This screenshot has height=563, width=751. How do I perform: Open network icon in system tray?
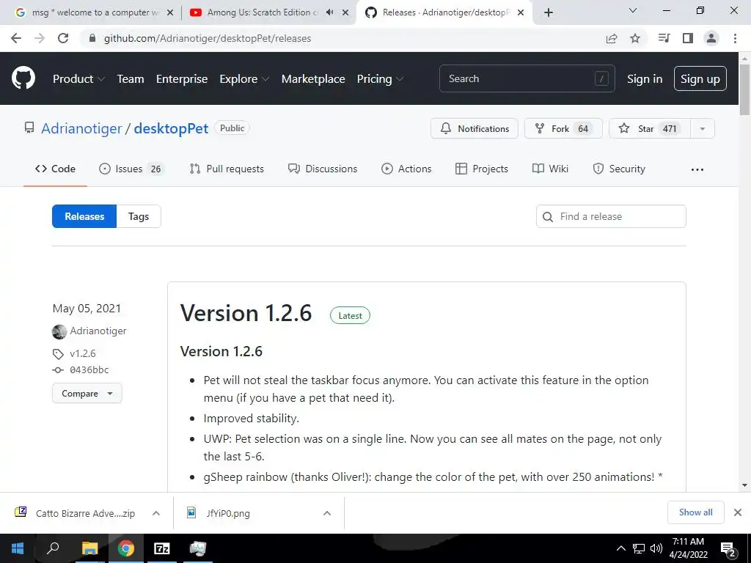639,548
